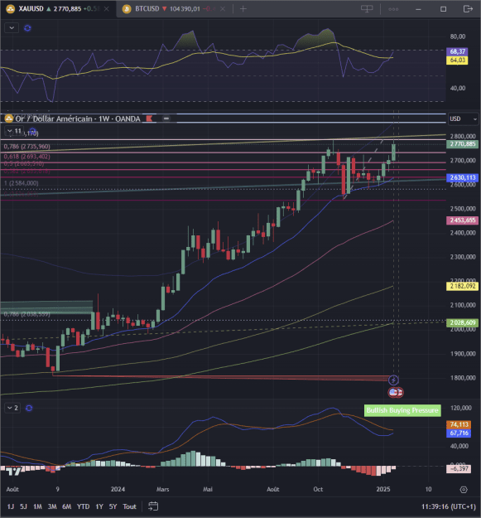This screenshot has height=518, width=481.
Task: Click the 64,03 RSI average label
Action: [457, 61]
